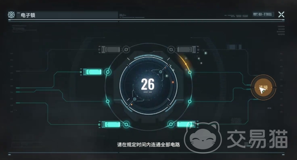Toggle the glowing bottom-right battery connector
This screenshot has height=160, width=297.
pyautogui.click(x=188, y=124)
